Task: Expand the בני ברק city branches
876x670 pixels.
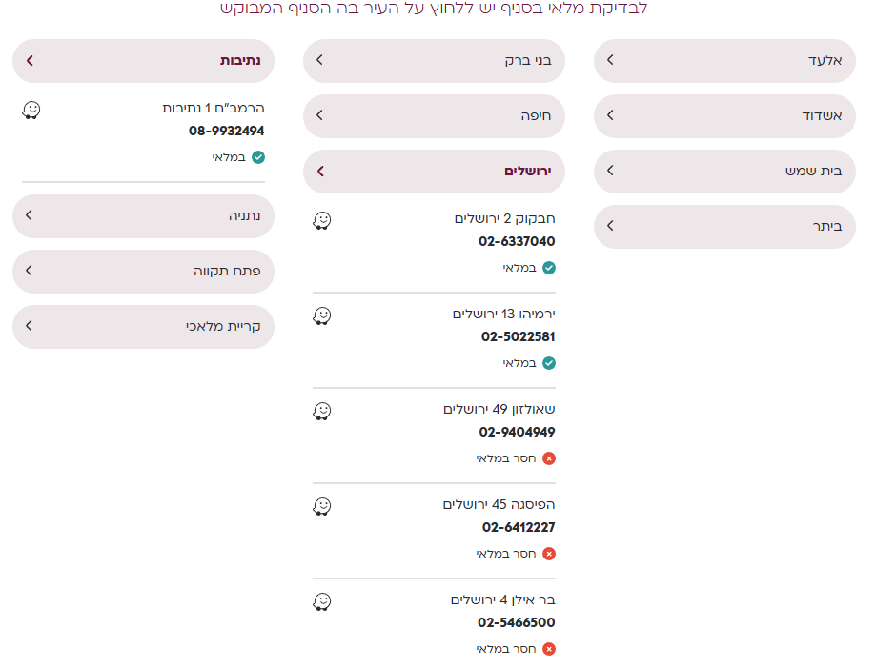Action: point(434,61)
